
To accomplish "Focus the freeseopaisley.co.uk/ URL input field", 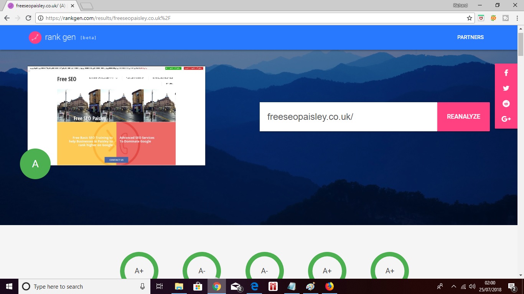I will (348, 117).
